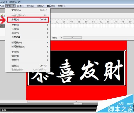Screen dimensions: 134x113
Task: Click frame 40 on the timeline ruler
Action: tap(71, 22)
